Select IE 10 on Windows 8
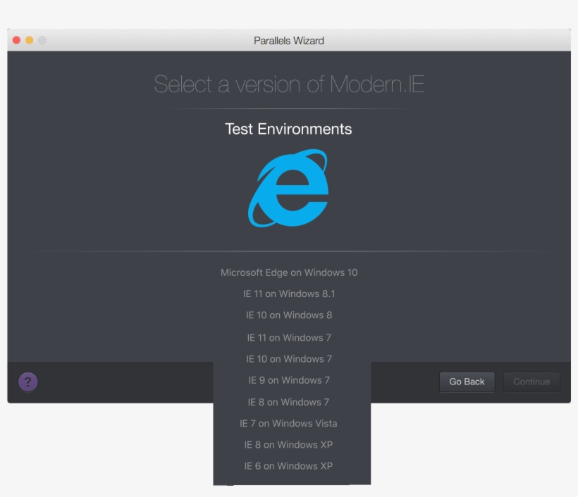This screenshot has height=497, width=578. (x=289, y=315)
